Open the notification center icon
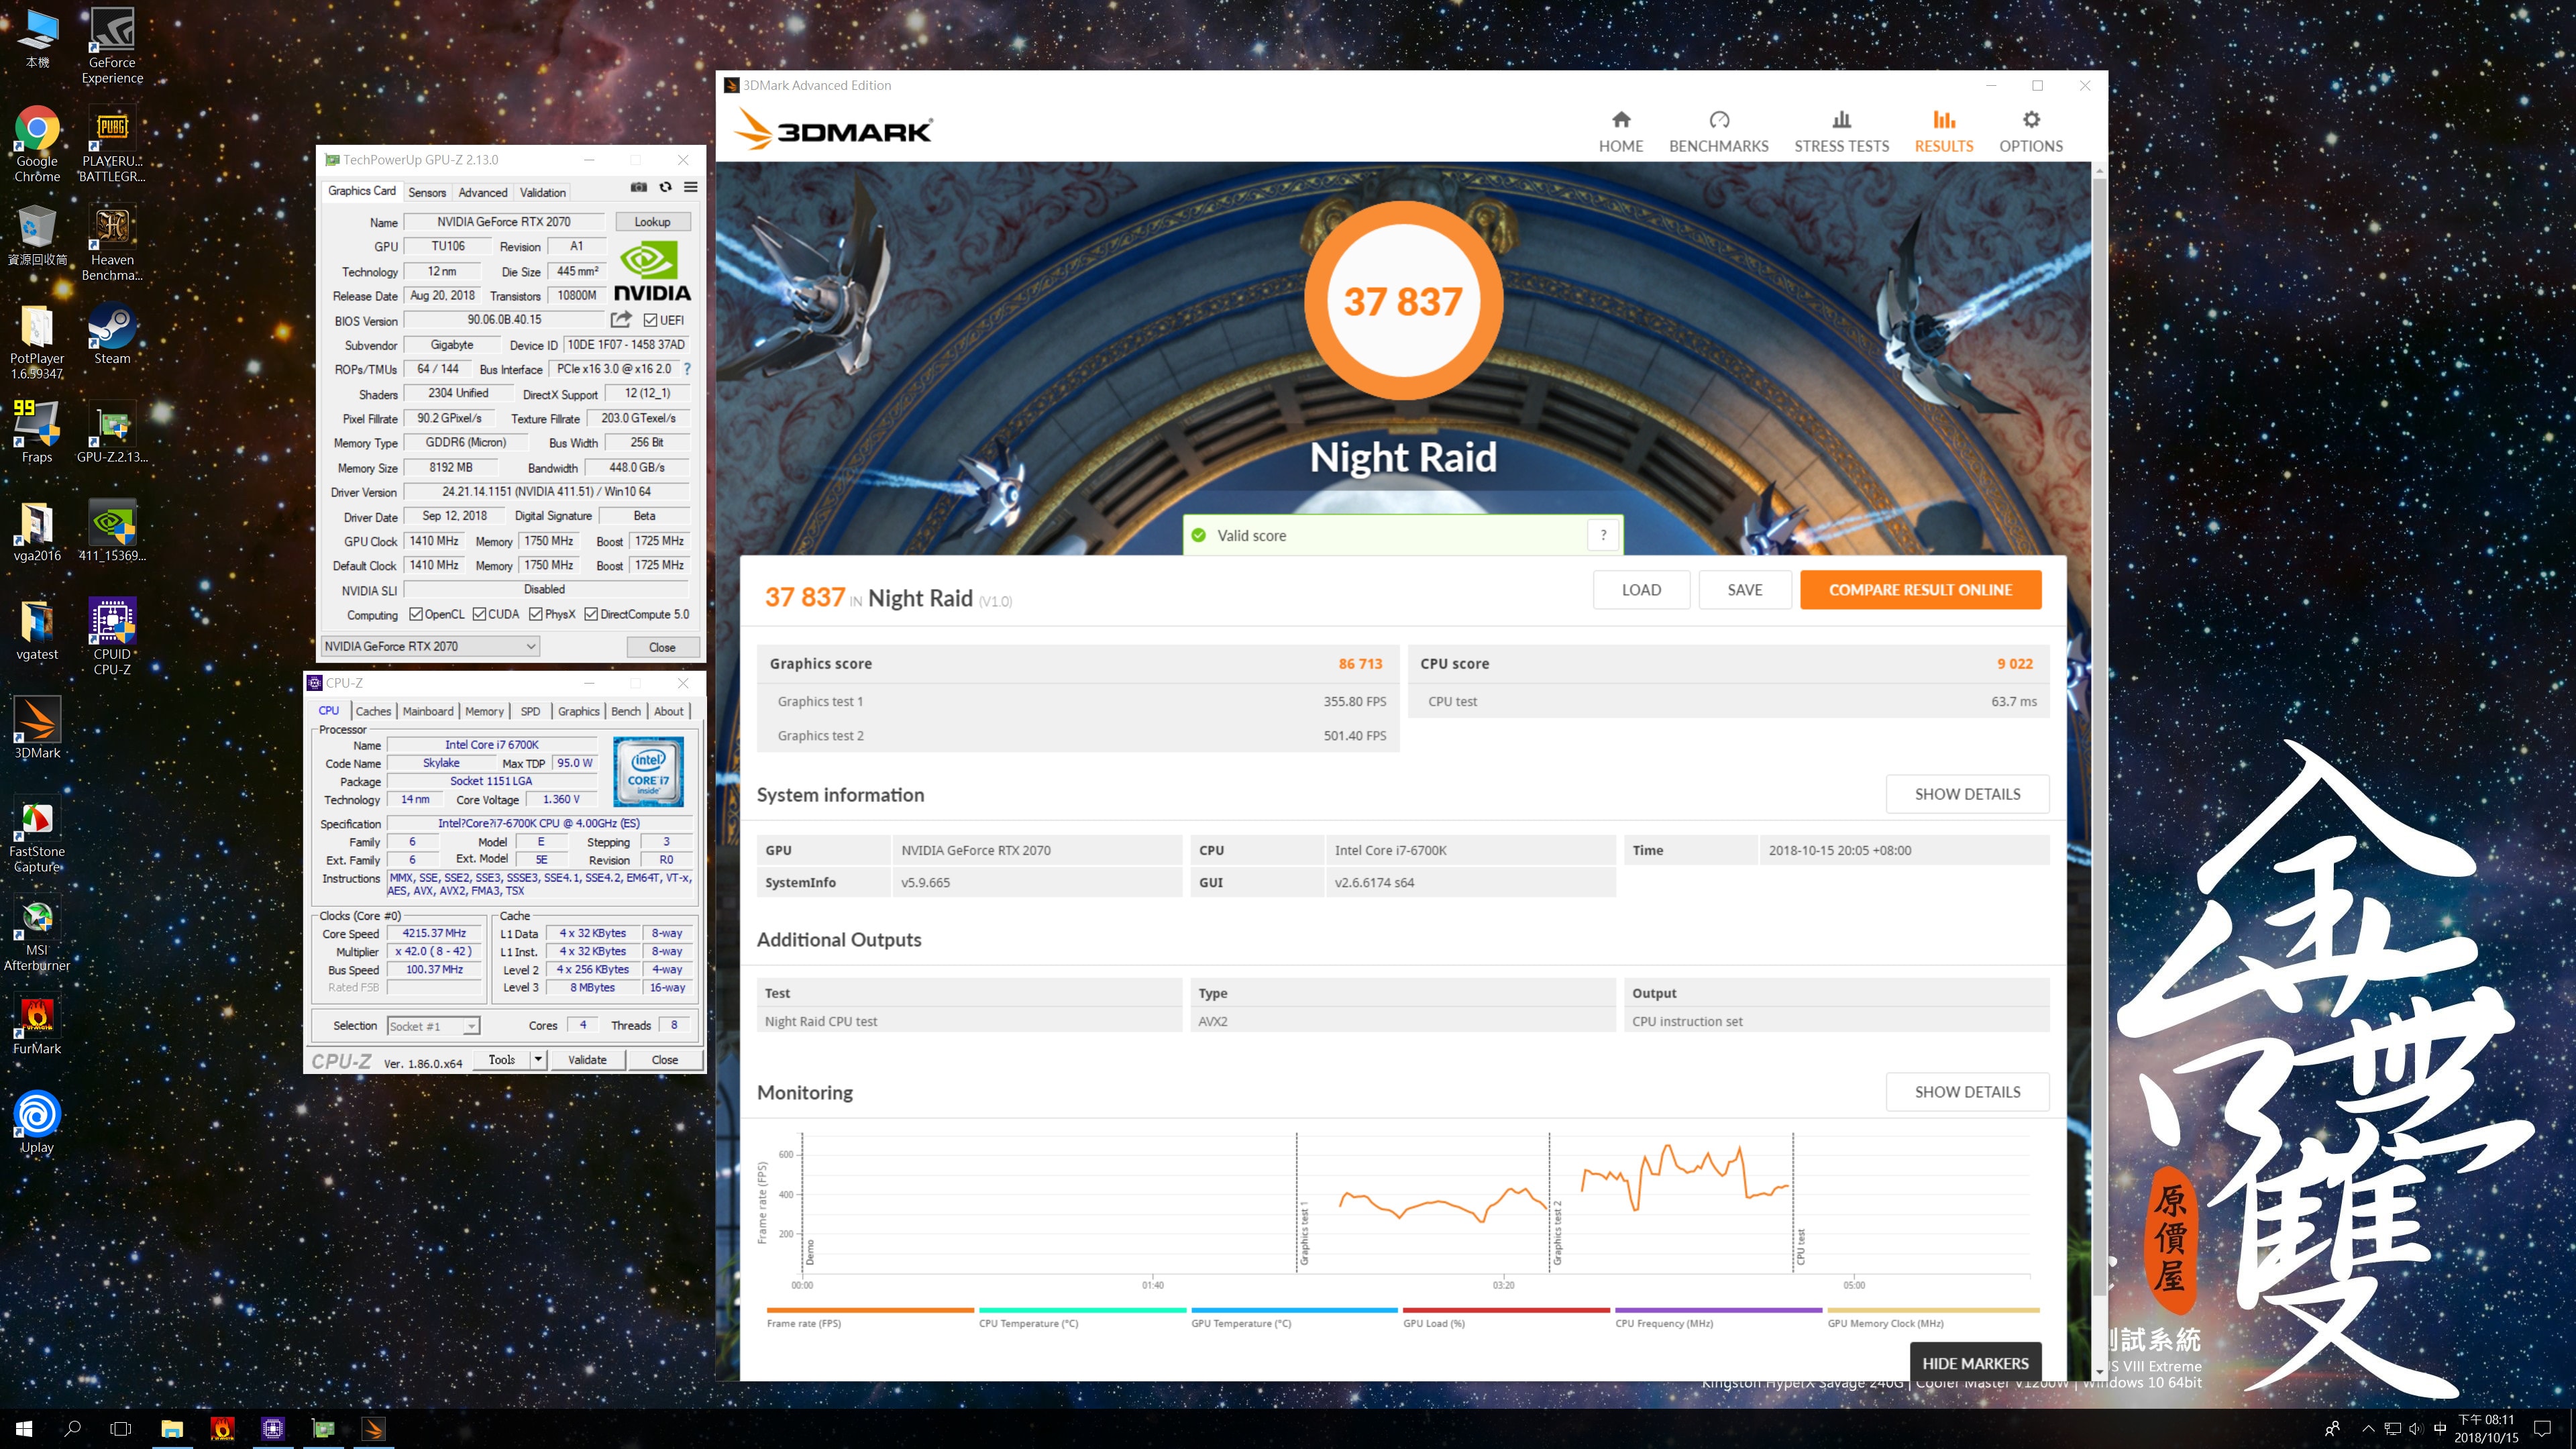 pos(2543,1429)
